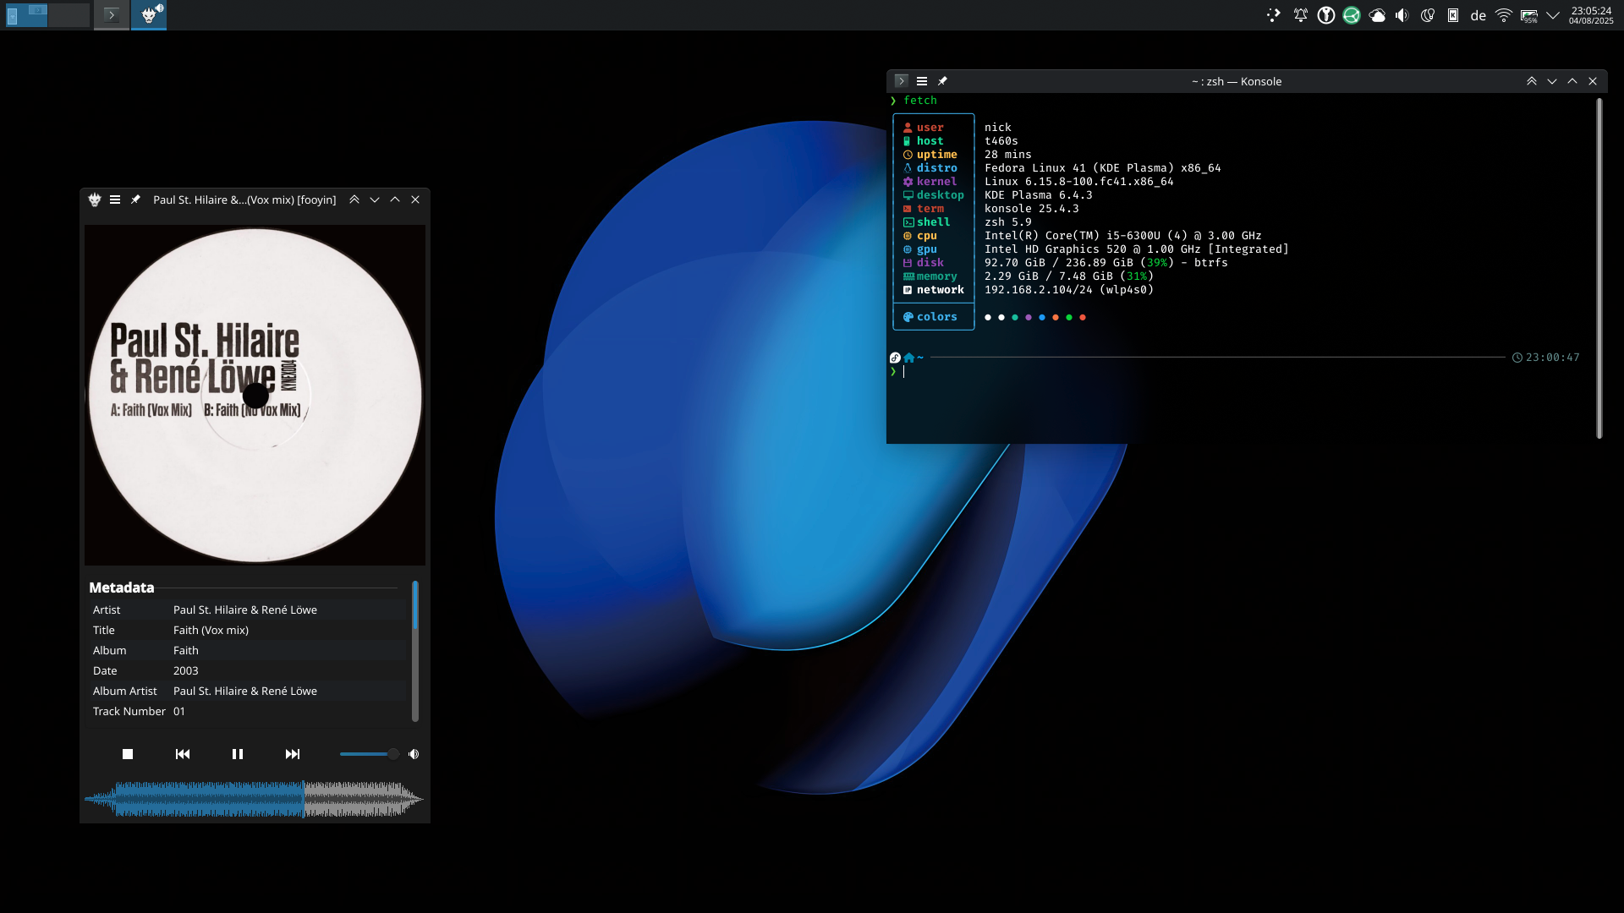
Task: Click the album cover artwork
Action: (x=255, y=395)
